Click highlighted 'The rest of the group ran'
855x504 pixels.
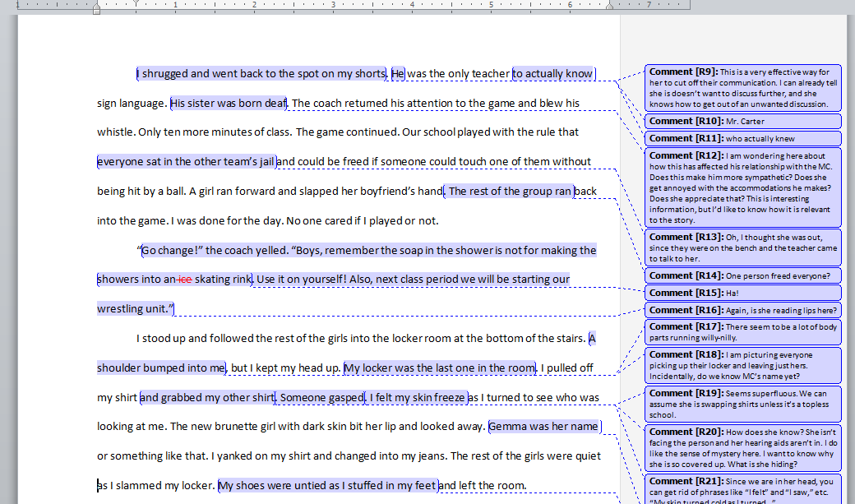click(510, 192)
